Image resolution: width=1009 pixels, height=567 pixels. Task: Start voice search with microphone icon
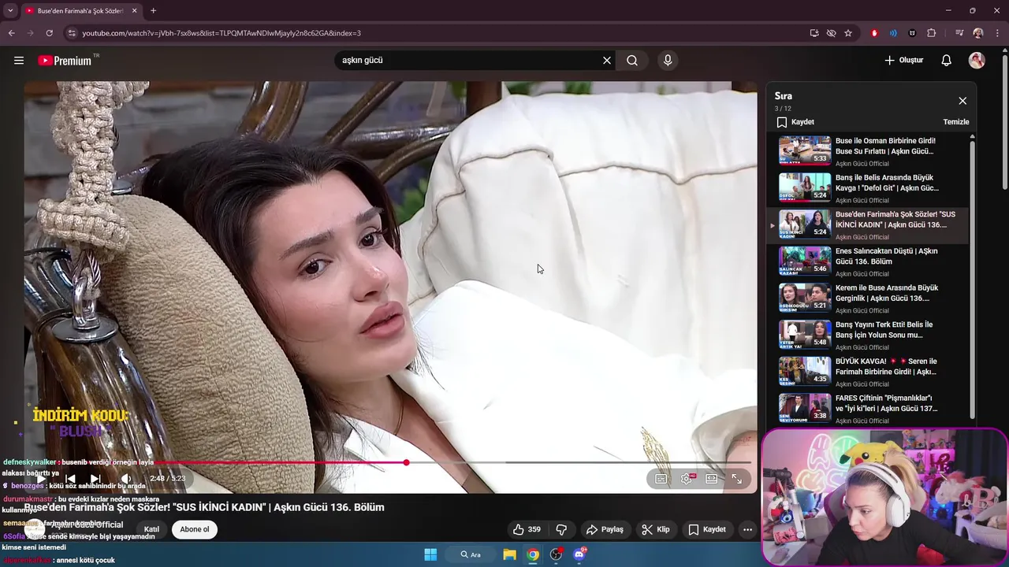pos(668,60)
